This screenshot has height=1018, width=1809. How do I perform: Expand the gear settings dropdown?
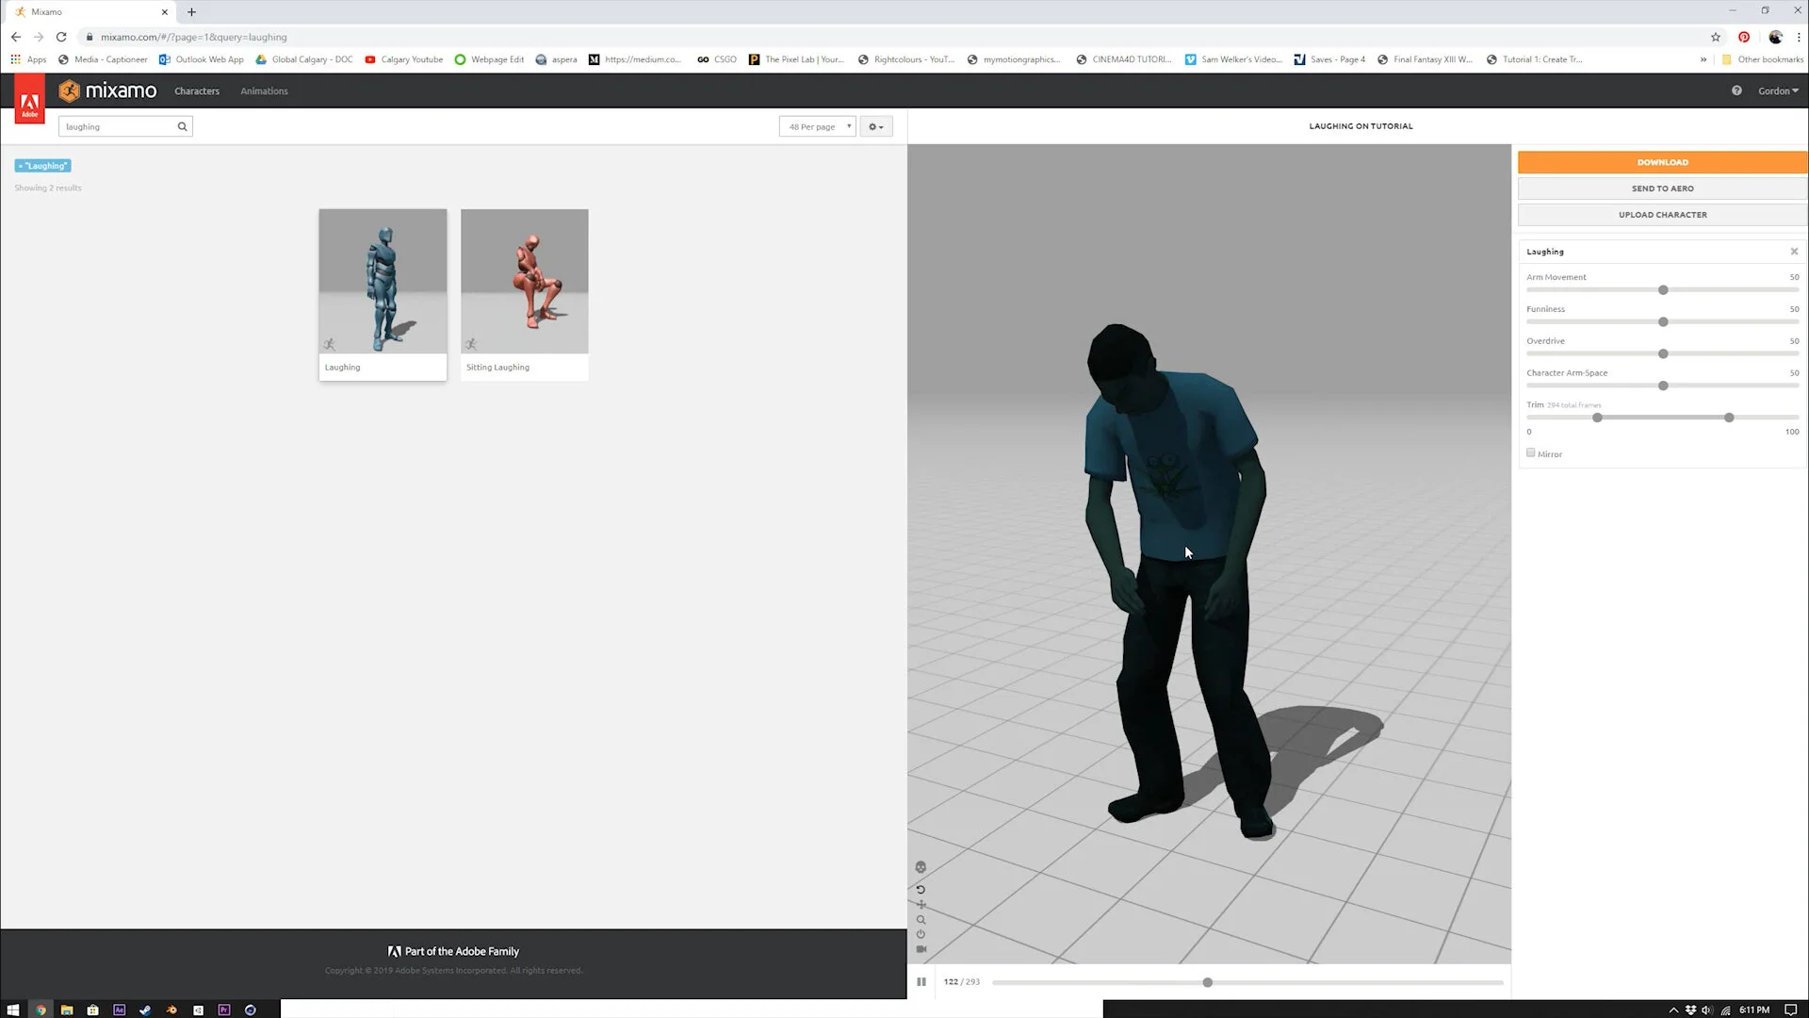pyautogui.click(x=875, y=126)
